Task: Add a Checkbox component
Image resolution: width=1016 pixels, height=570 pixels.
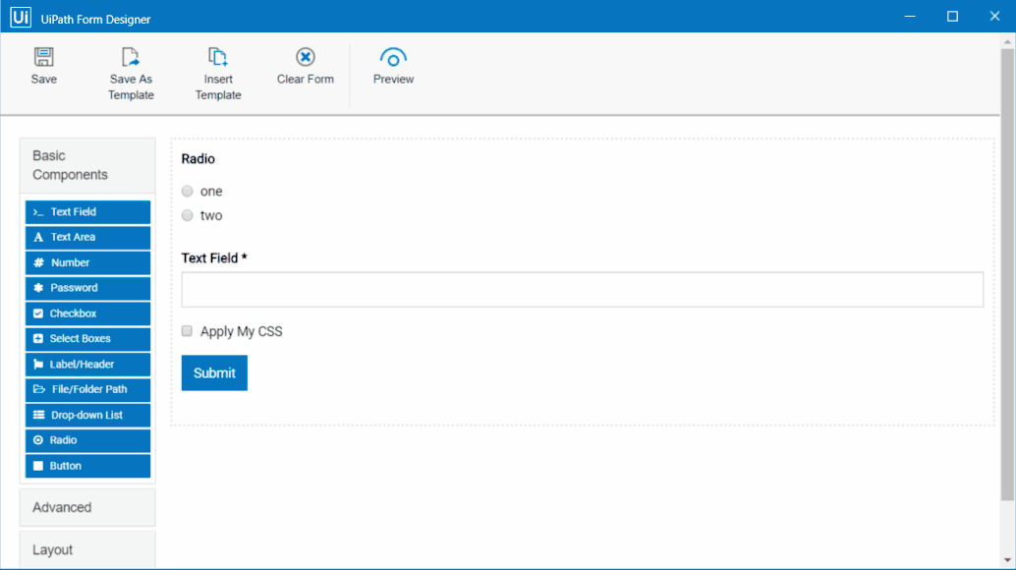Action: point(87,313)
